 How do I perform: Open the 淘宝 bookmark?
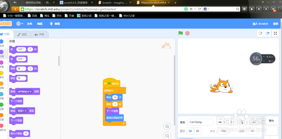(45, 16)
